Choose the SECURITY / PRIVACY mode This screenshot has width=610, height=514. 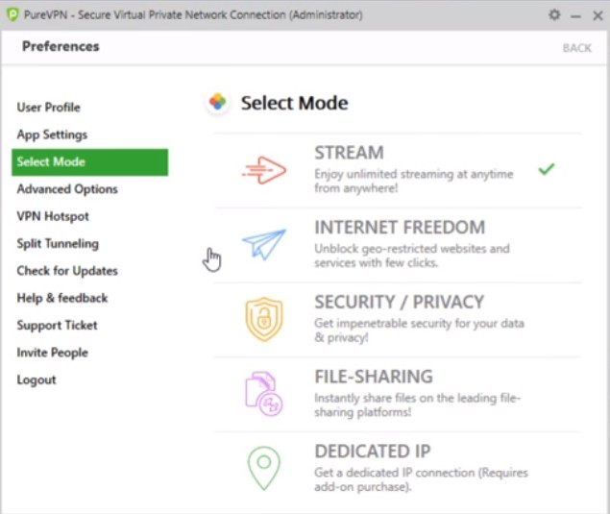(399, 302)
